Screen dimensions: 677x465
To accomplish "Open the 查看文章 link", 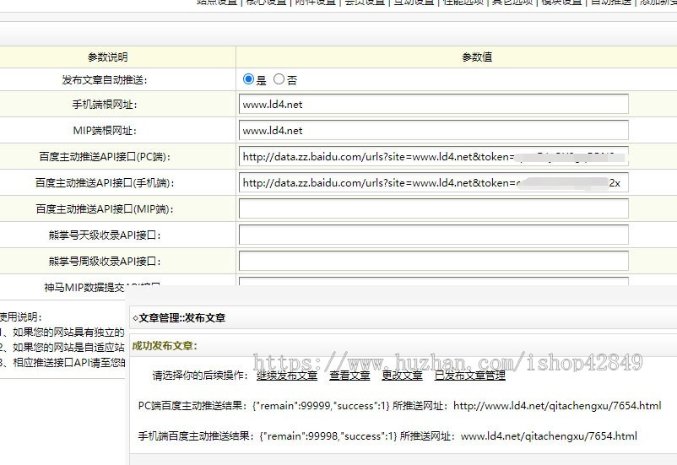I will [349, 376].
